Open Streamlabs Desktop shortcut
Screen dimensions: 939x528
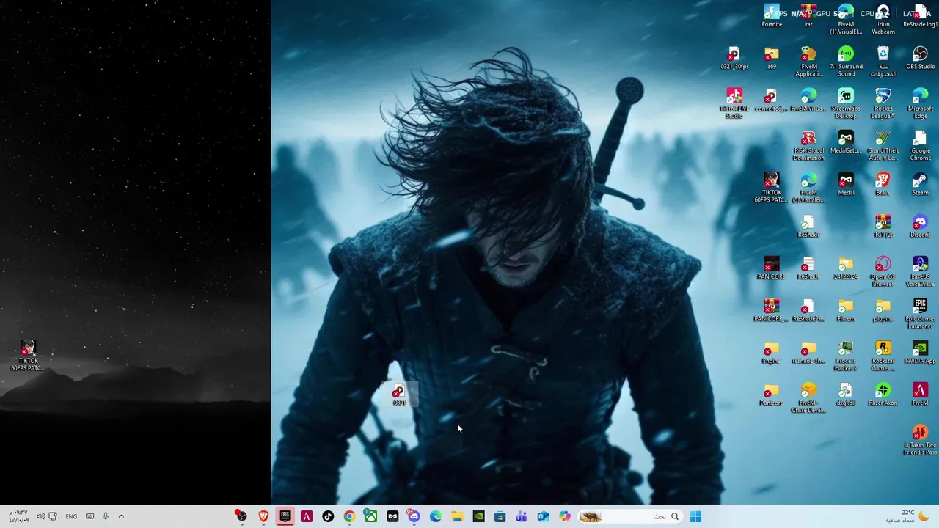(846, 104)
